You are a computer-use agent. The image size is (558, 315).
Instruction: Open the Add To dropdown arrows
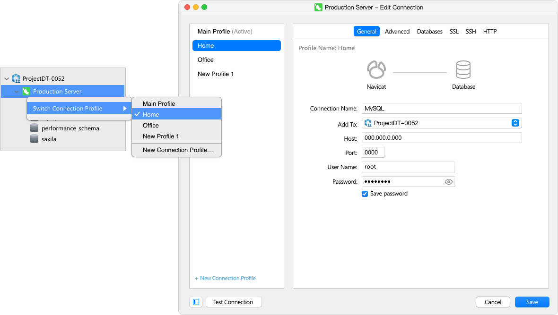(x=515, y=123)
